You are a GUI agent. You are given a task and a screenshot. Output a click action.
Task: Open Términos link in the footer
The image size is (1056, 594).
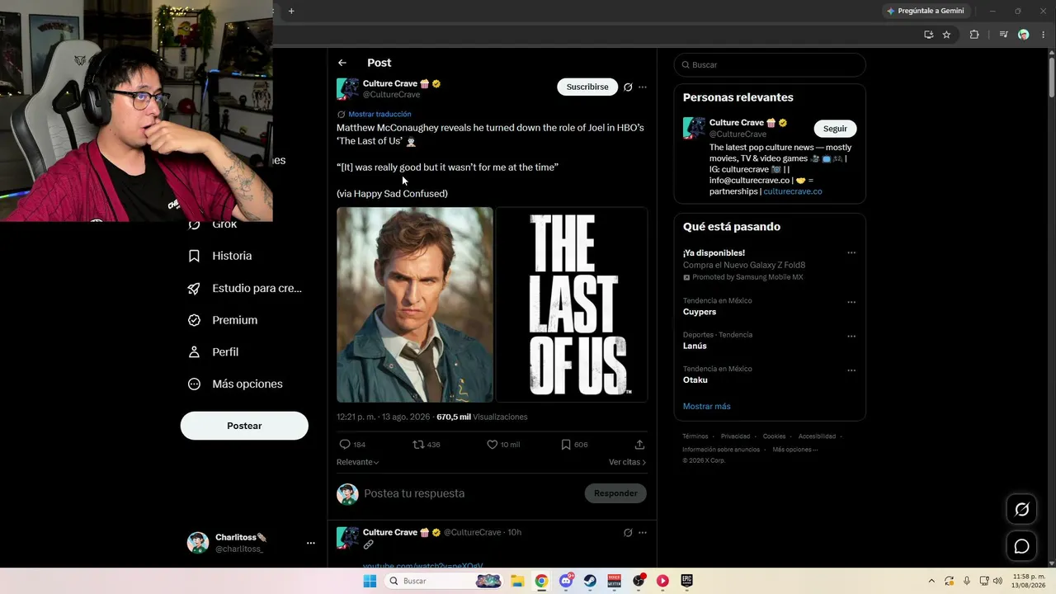pyautogui.click(x=695, y=436)
